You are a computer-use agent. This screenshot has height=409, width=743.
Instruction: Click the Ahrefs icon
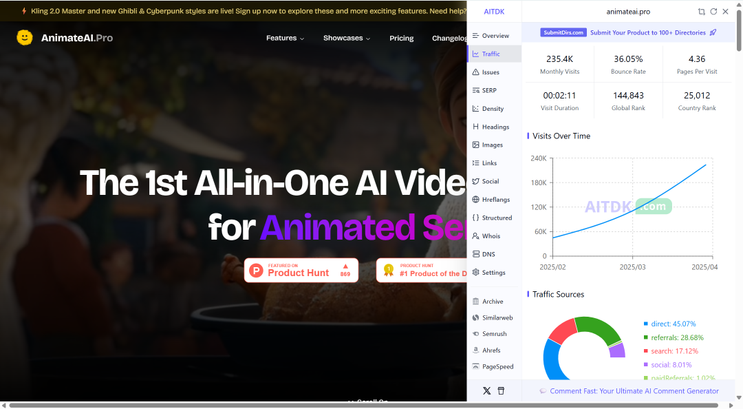476,350
